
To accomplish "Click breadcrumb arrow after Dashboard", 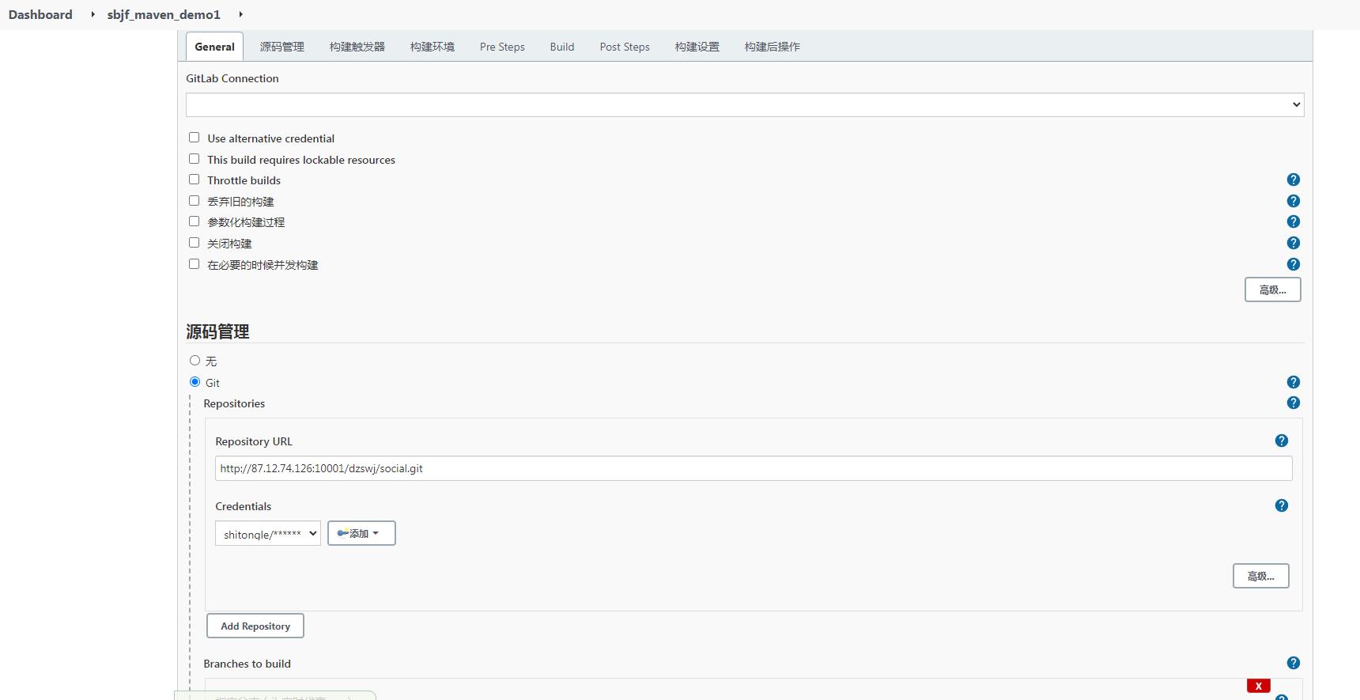I will click(93, 14).
